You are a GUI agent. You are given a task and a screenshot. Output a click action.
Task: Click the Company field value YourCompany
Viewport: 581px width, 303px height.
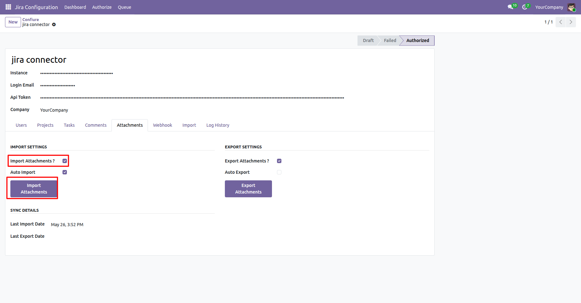coord(54,110)
